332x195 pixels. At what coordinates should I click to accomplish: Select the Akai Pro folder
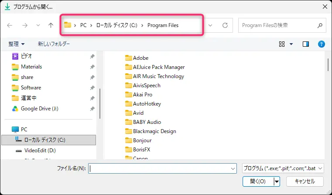(x=143, y=95)
